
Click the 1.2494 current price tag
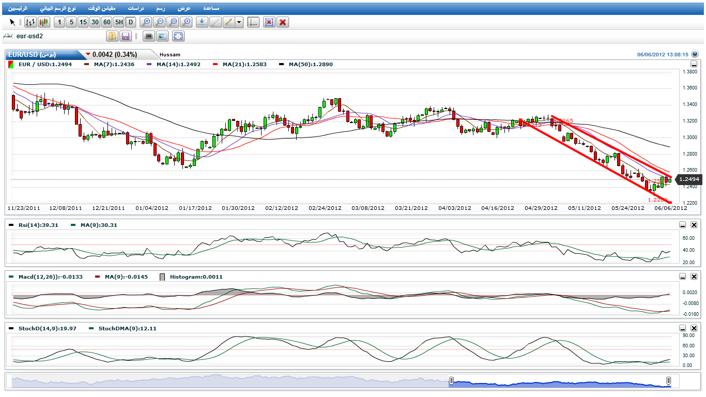688,179
